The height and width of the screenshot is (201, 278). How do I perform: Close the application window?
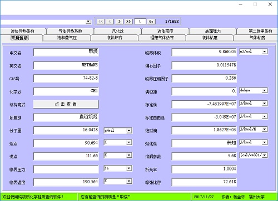270,4
